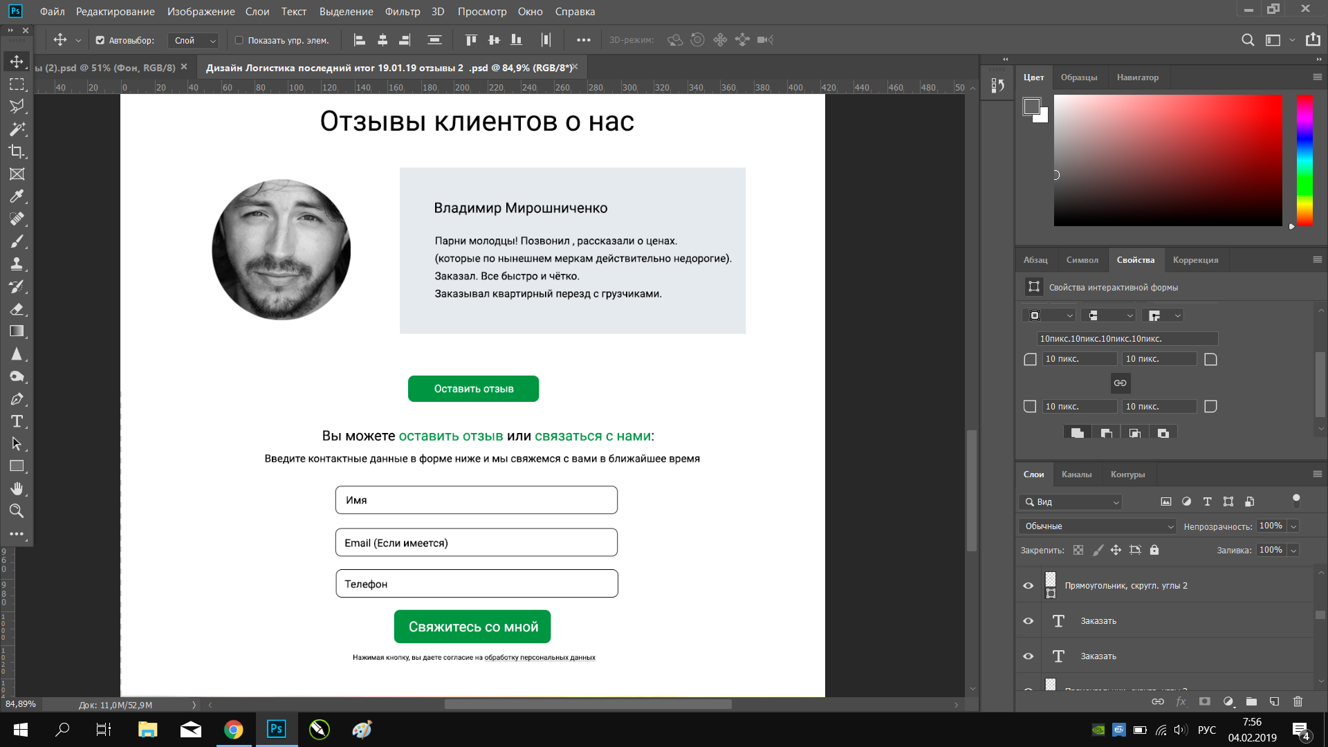Hide the Прямоугольник, скругл. углы 2 layer
Viewport: 1328px width, 747px height.
point(1029,586)
